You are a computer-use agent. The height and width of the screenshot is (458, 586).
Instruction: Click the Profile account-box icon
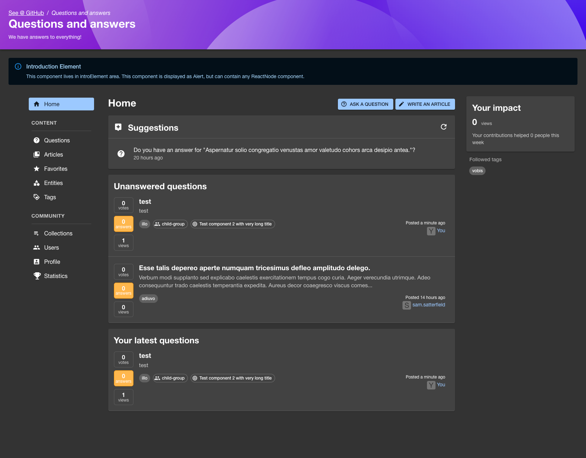(x=37, y=262)
